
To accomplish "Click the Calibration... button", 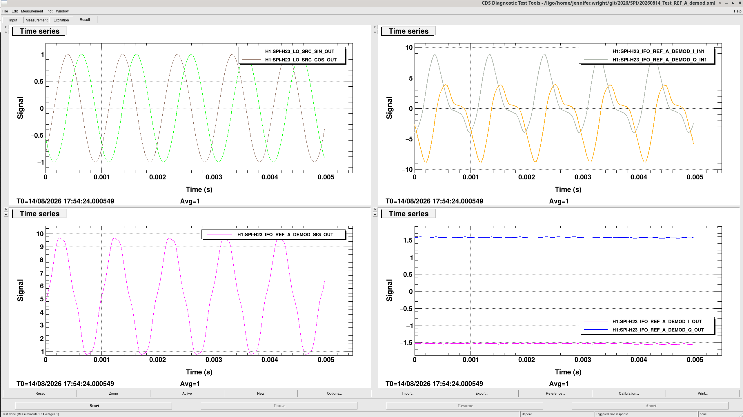I will point(628,393).
